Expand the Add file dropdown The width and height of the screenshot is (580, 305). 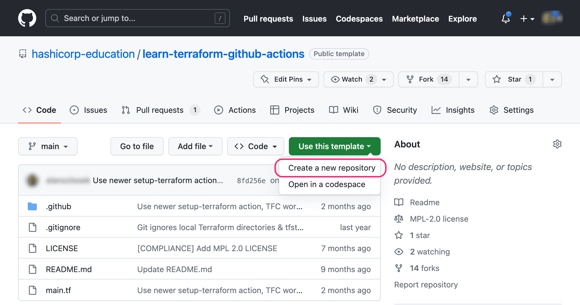[x=195, y=146]
